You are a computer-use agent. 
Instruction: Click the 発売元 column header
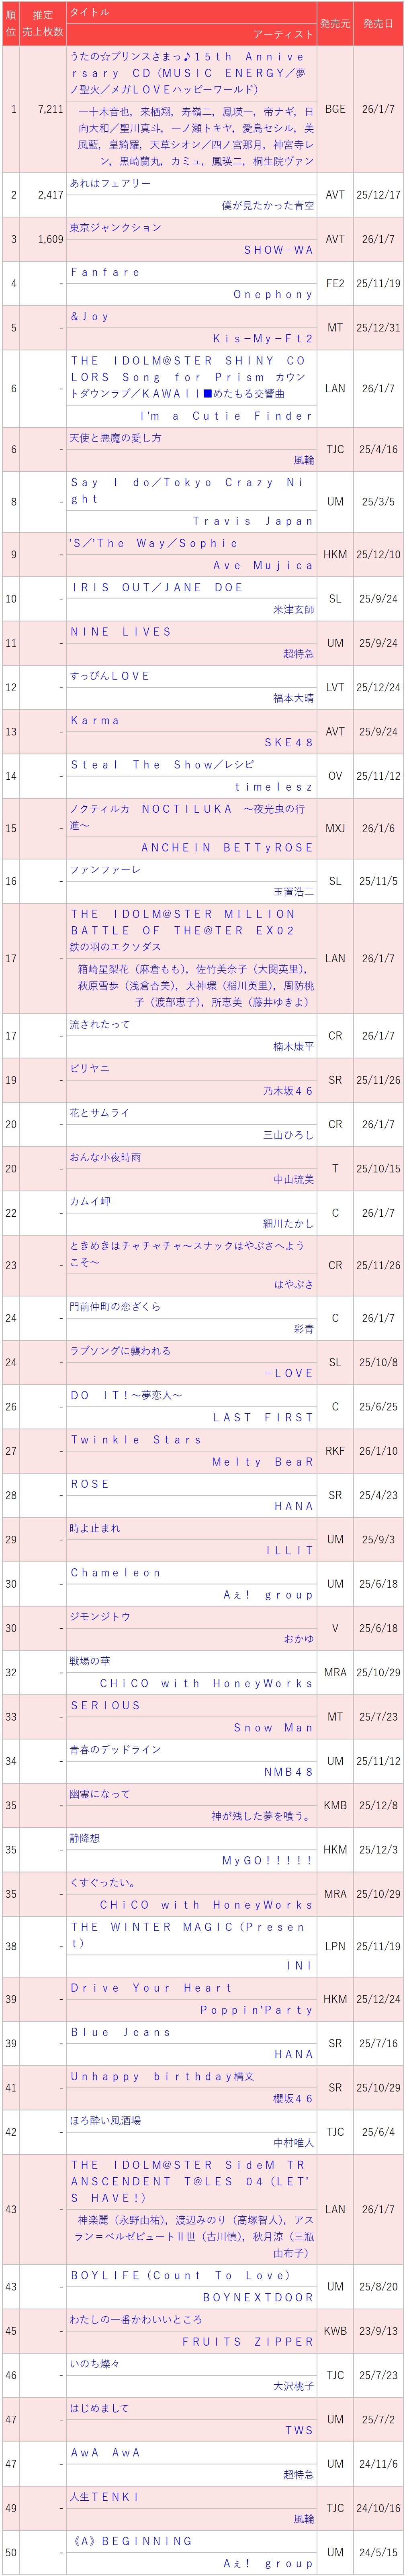click(334, 23)
